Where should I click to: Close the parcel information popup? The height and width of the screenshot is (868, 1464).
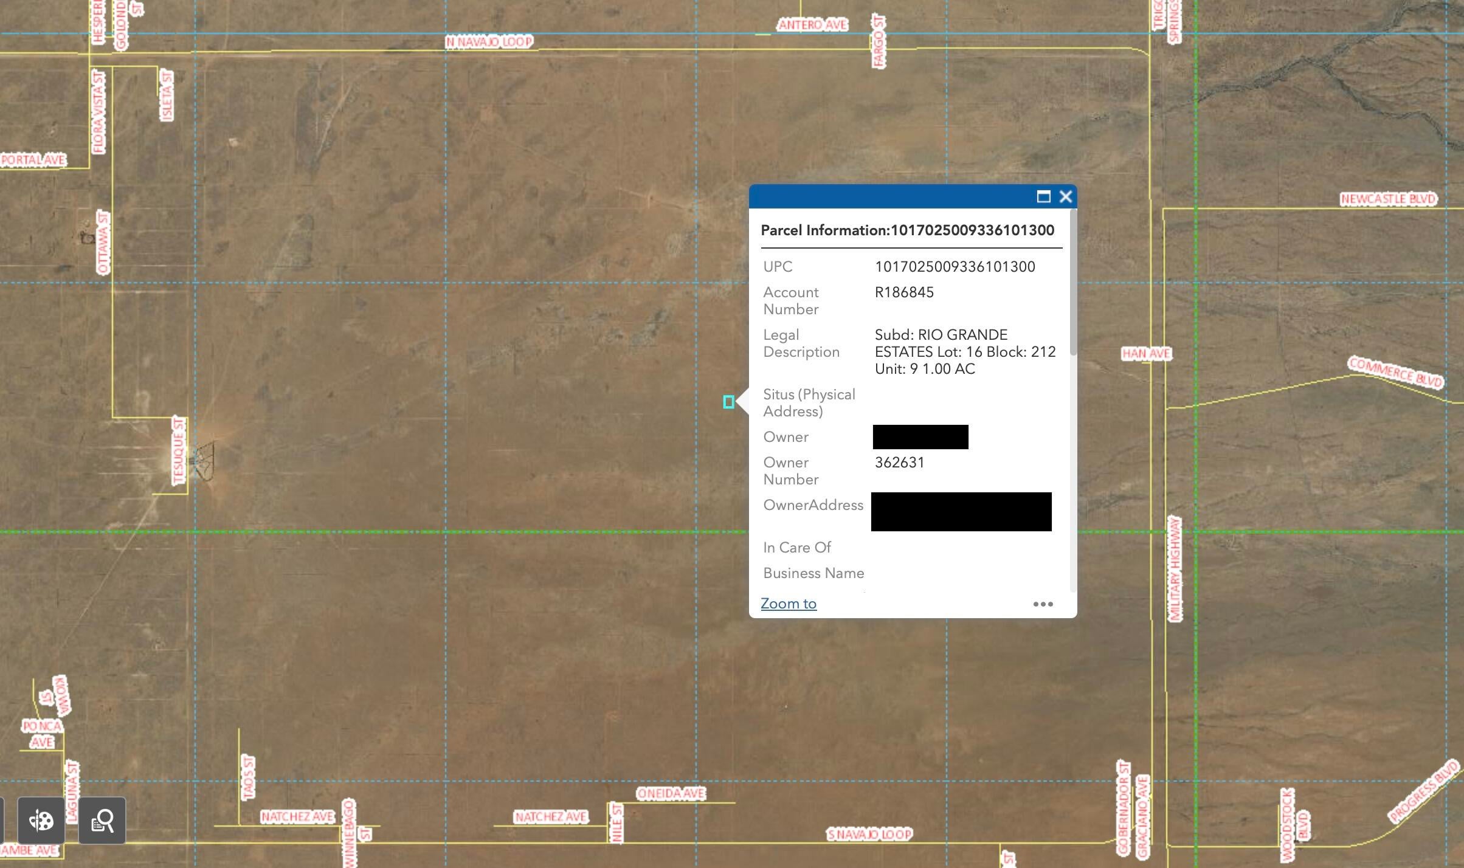pos(1065,196)
